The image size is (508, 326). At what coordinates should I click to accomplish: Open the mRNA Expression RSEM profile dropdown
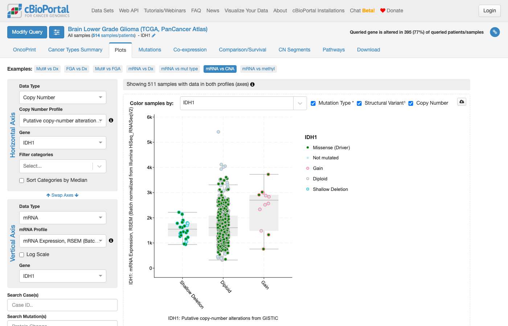pyautogui.click(x=63, y=241)
